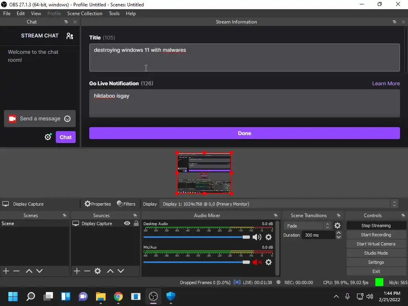Open OBS Studio in the taskbar
The width and height of the screenshot is (408, 306).
coord(153,296)
